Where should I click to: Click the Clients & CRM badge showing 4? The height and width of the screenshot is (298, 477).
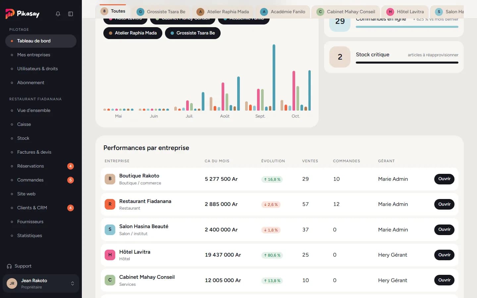(x=71, y=208)
